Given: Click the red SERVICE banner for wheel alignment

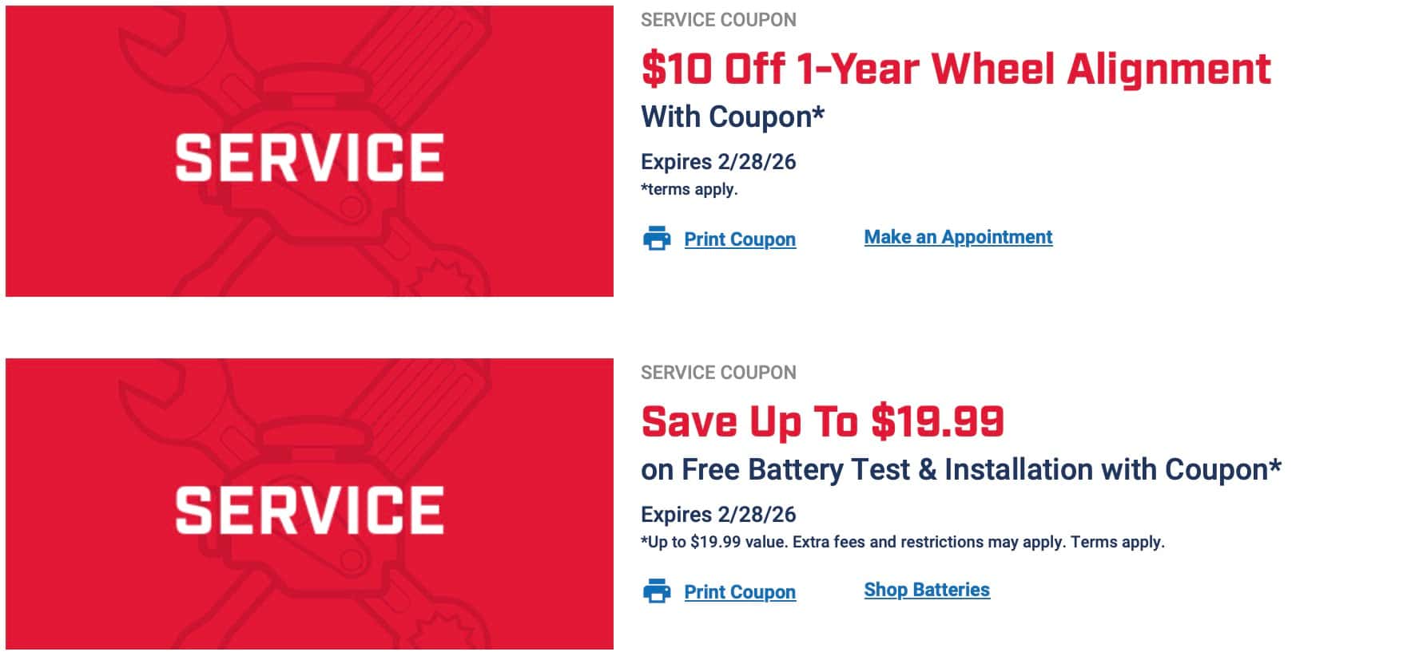Looking at the screenshot, I should coord(309,152).
